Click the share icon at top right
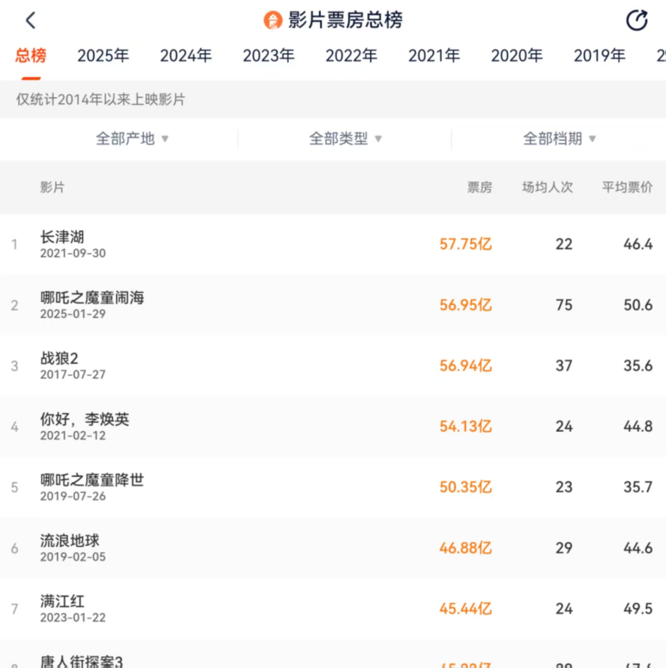This screenshot has height=668, width=666. point(636,21)
